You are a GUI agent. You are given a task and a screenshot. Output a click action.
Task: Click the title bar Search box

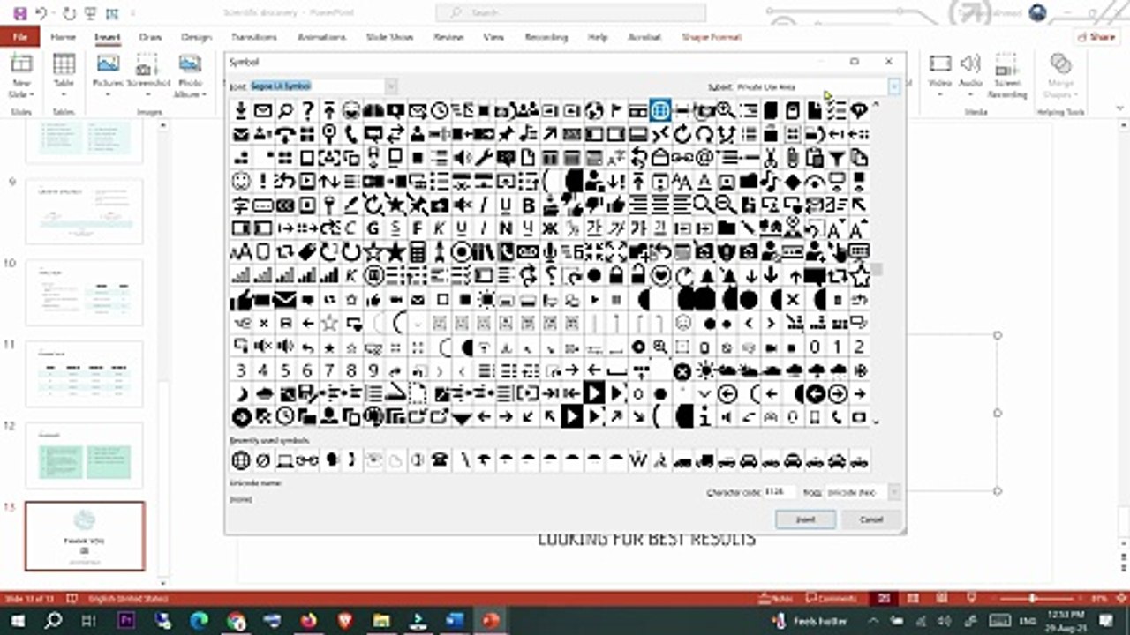click(x=571, y=12)
